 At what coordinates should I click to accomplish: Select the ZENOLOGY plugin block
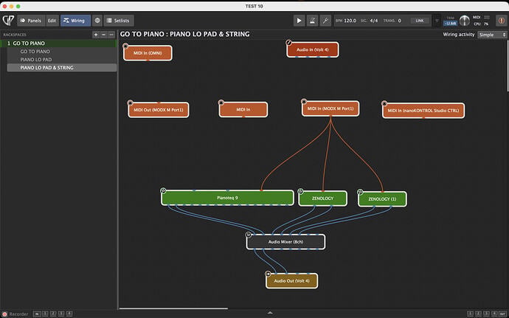coord(322,198)
